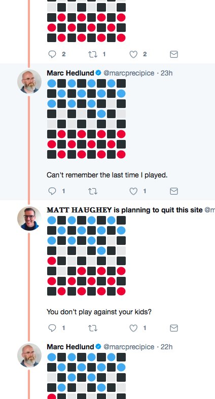The image size is (215, 399).
Task: Retweet Matt Haughey's checkers tweet
Action: tap(93, 328)
